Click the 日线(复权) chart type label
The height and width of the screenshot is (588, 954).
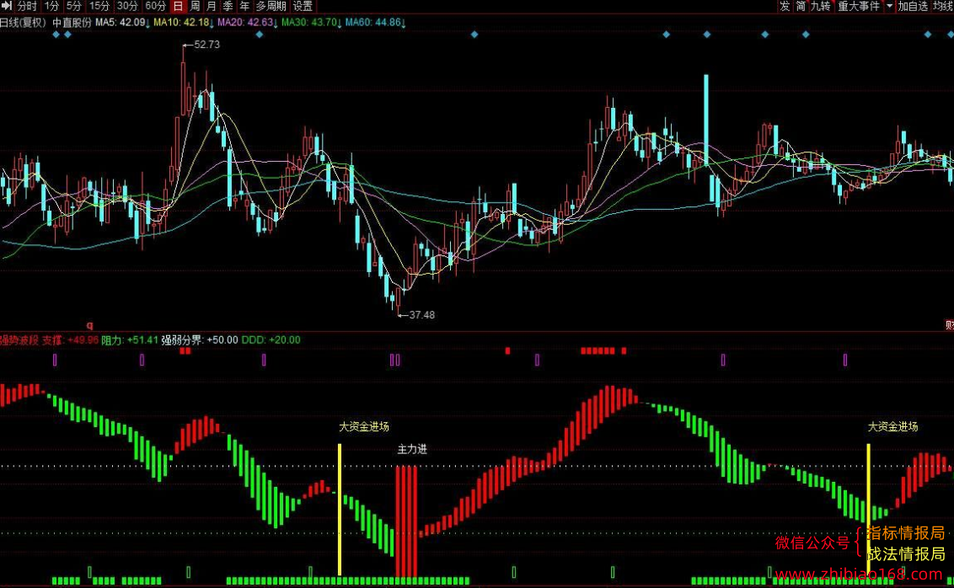[23, 23]
